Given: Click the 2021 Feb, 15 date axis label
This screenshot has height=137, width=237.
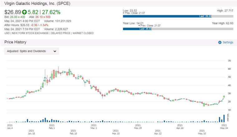Looking at the screenshot, I should [x=73, y=132].
